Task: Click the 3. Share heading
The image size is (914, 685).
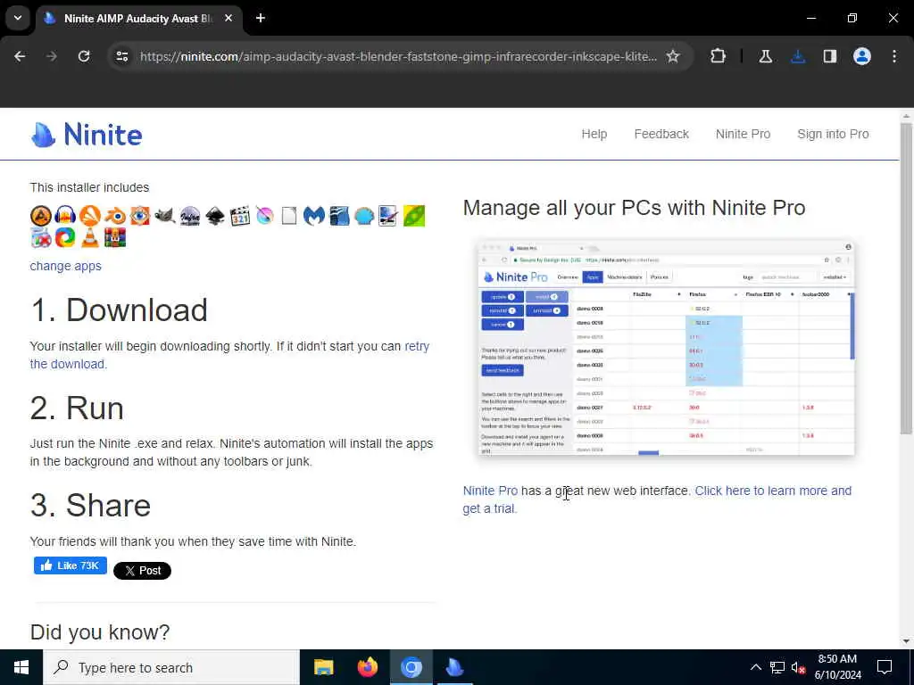Action: [90, 505]
